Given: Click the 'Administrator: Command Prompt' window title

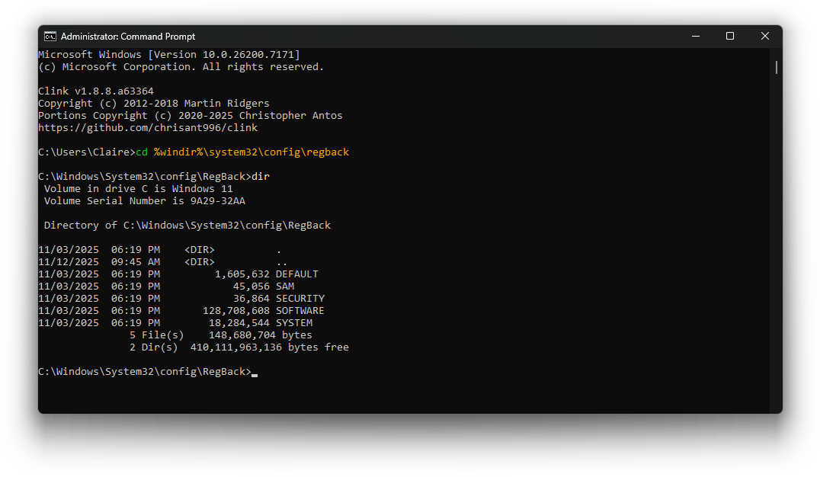Looking at the screenshot, I should pos(127,37).
